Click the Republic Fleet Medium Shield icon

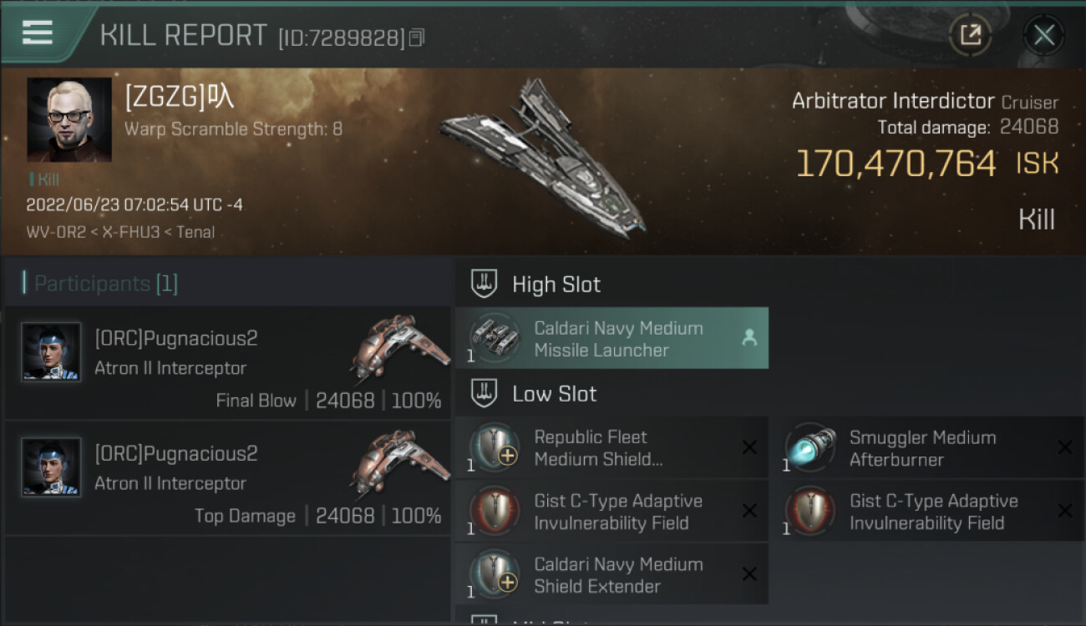tap(495, 447)
